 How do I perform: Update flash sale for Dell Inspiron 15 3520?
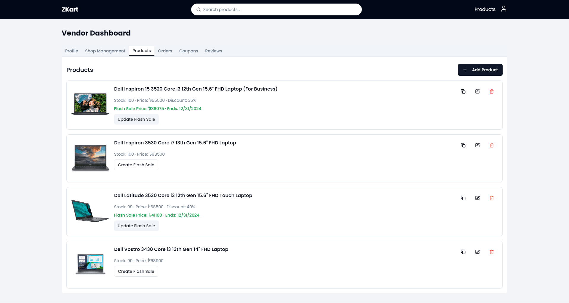(x=136, y=119)
